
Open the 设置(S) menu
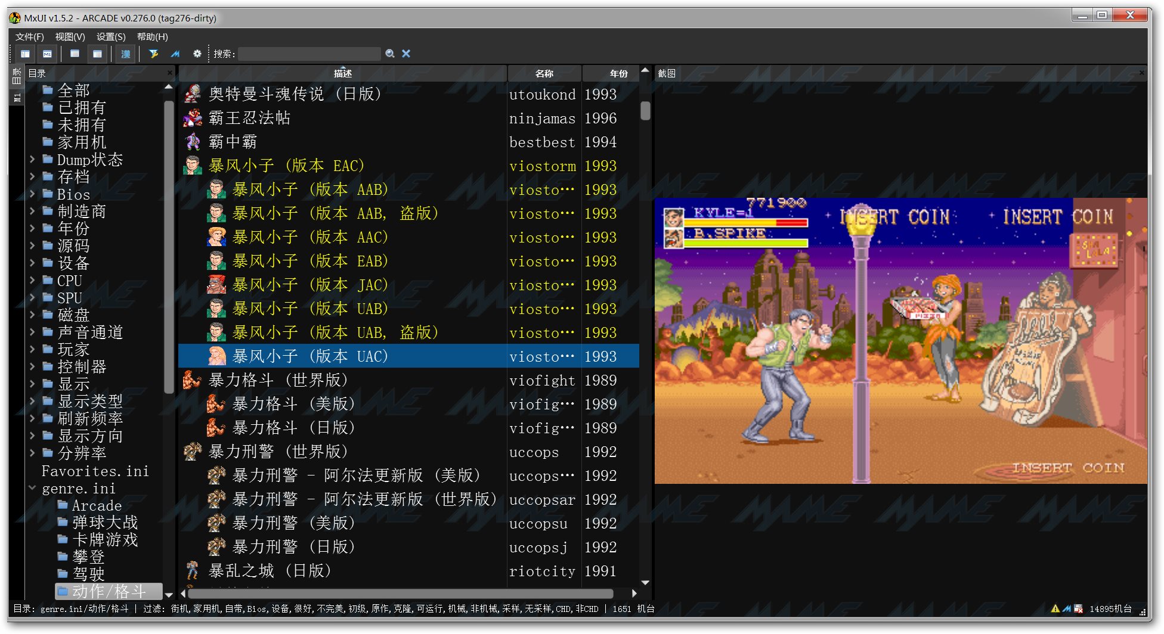pos(111,36)
